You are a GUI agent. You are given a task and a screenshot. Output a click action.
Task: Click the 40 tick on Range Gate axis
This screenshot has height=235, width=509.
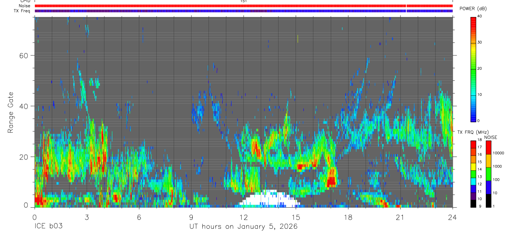[x=23, y=106]
